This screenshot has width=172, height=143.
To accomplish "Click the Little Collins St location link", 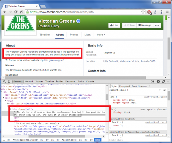I will 129,61.
